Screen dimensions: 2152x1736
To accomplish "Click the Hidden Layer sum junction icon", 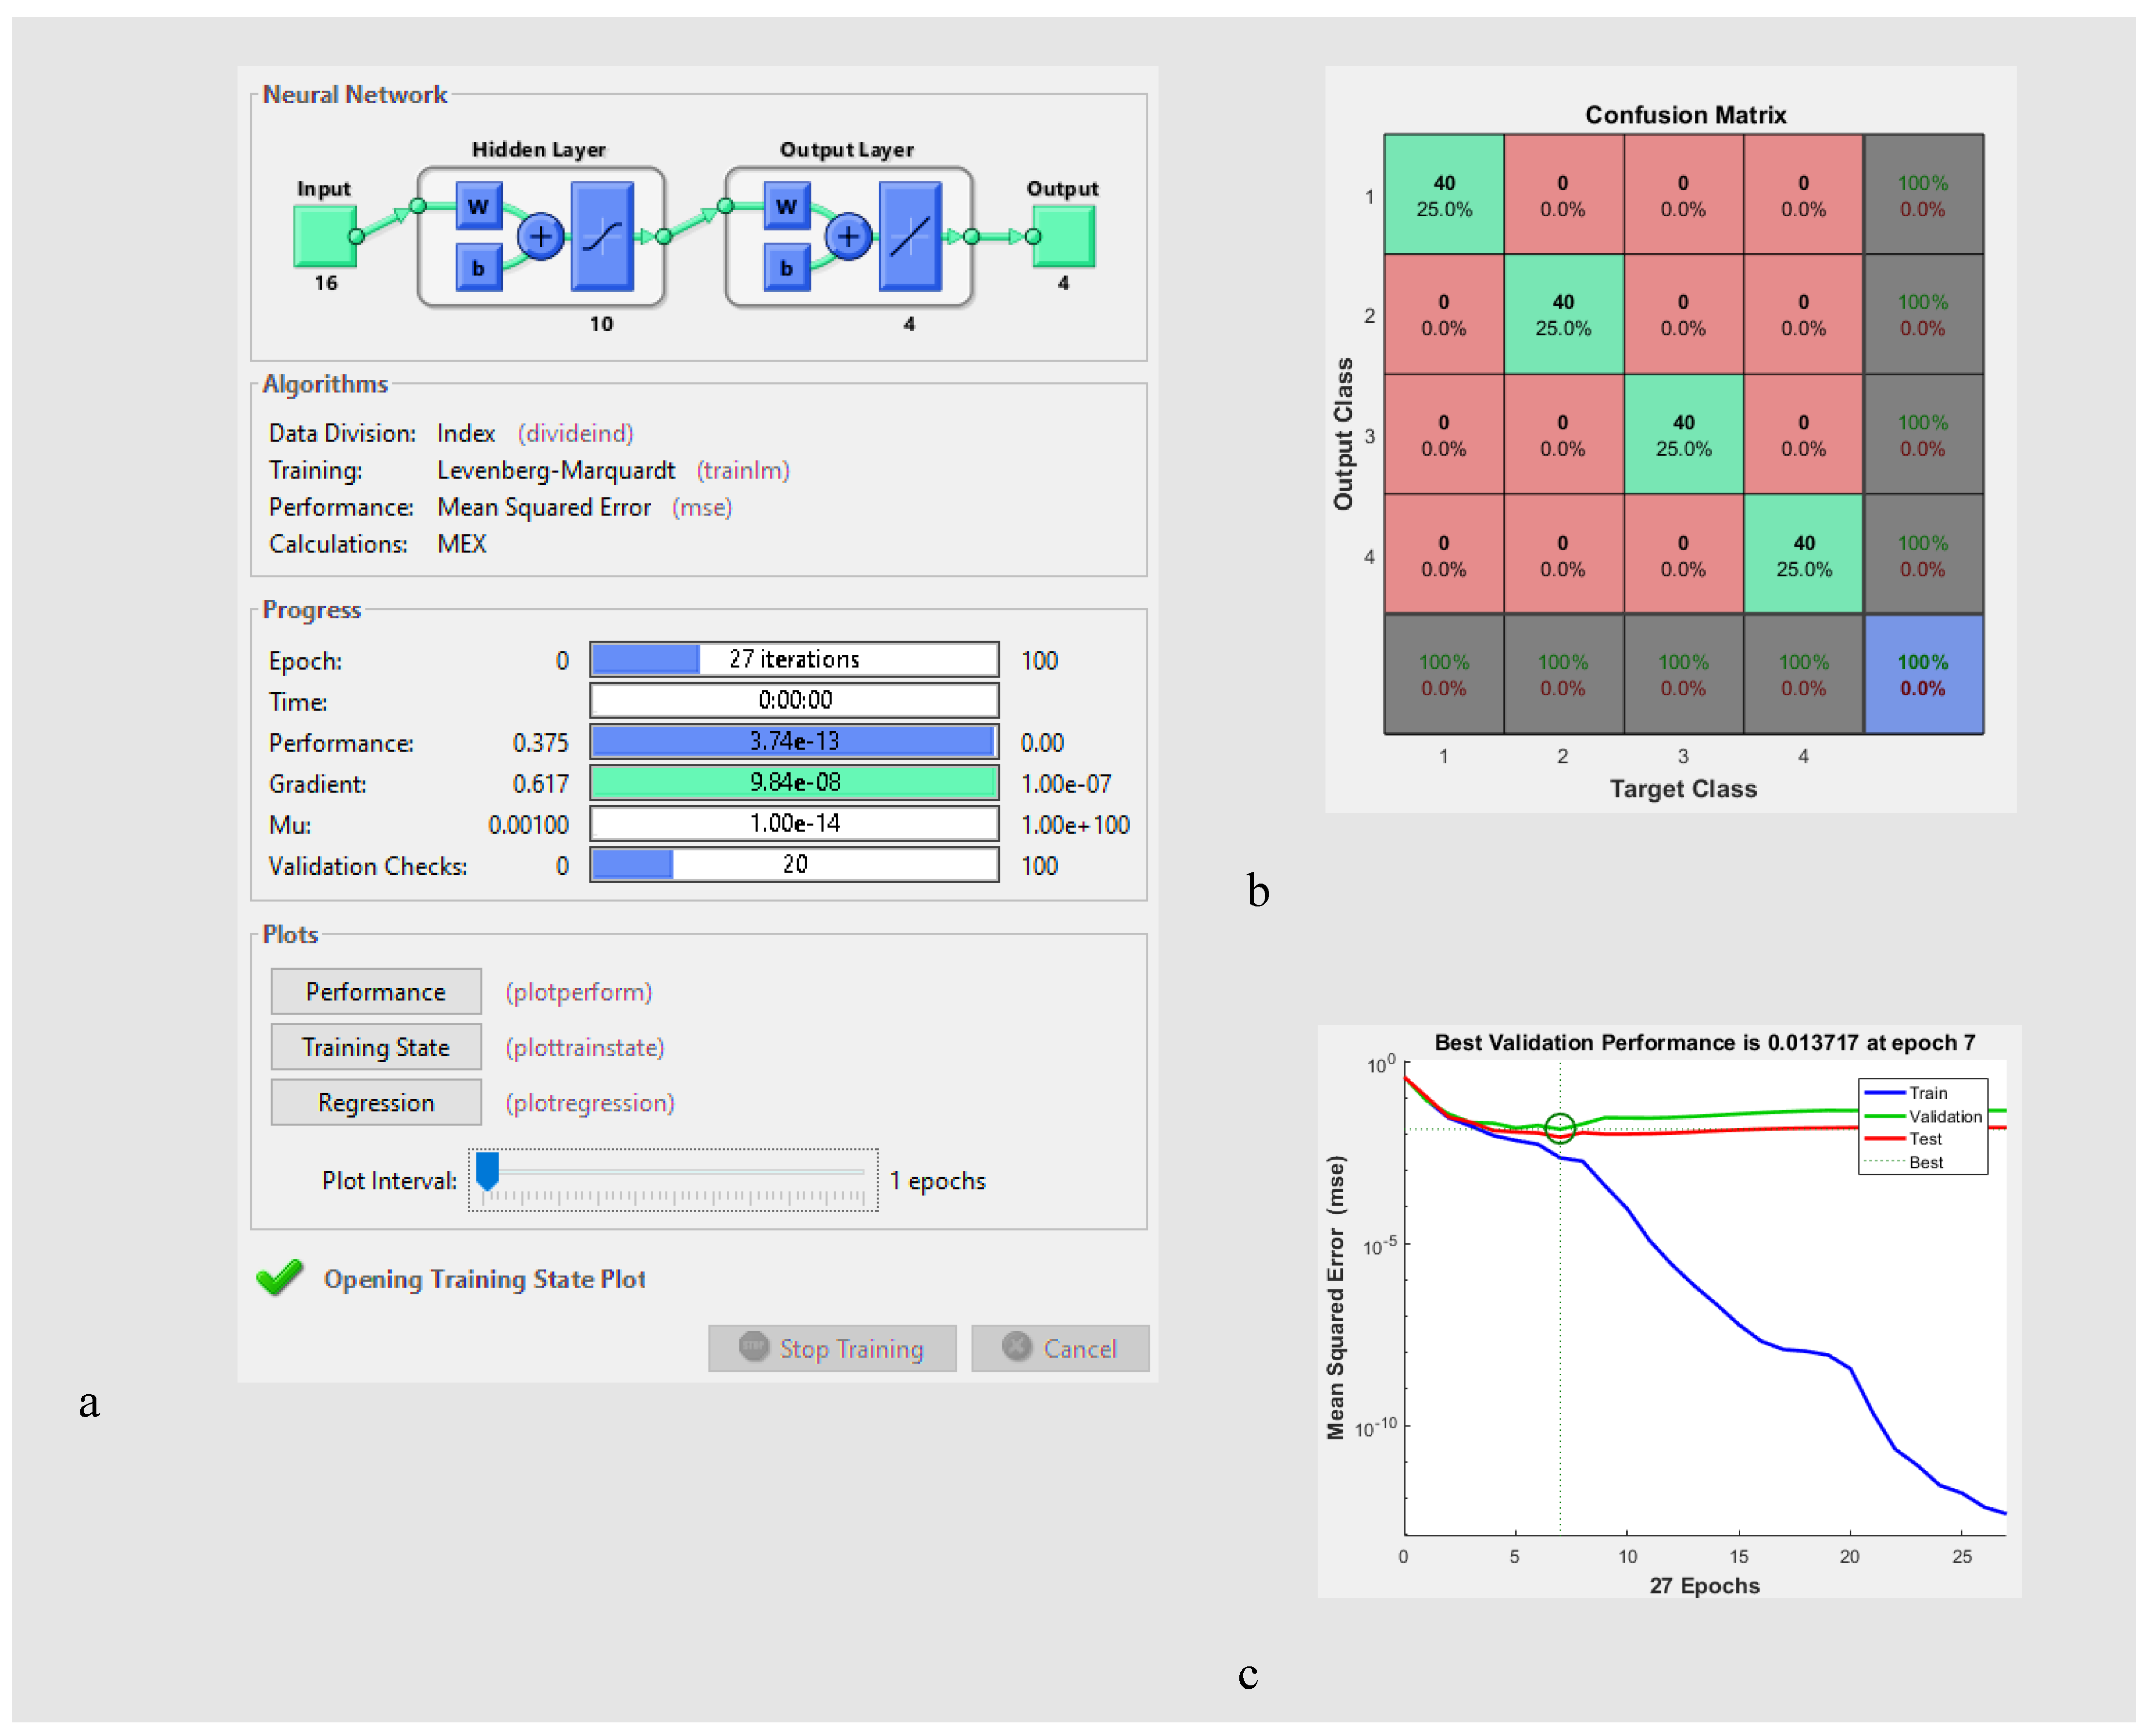I will (x=541, y=237).
